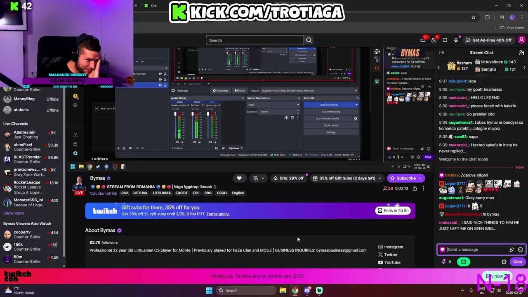Open the OBS source Filters tab

[240, 91]
